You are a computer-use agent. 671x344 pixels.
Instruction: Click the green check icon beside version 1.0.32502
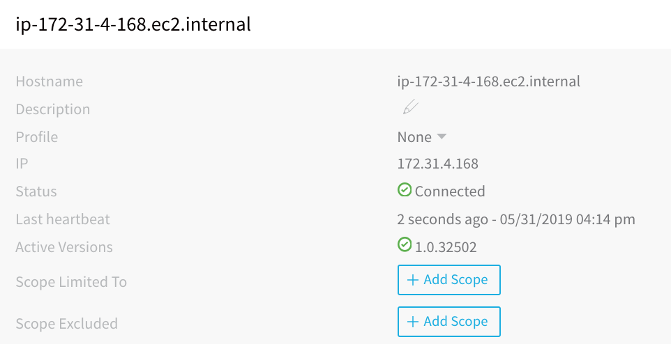tap(405, 244)
